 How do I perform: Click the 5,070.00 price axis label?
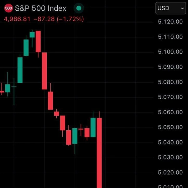coord(170,97)
